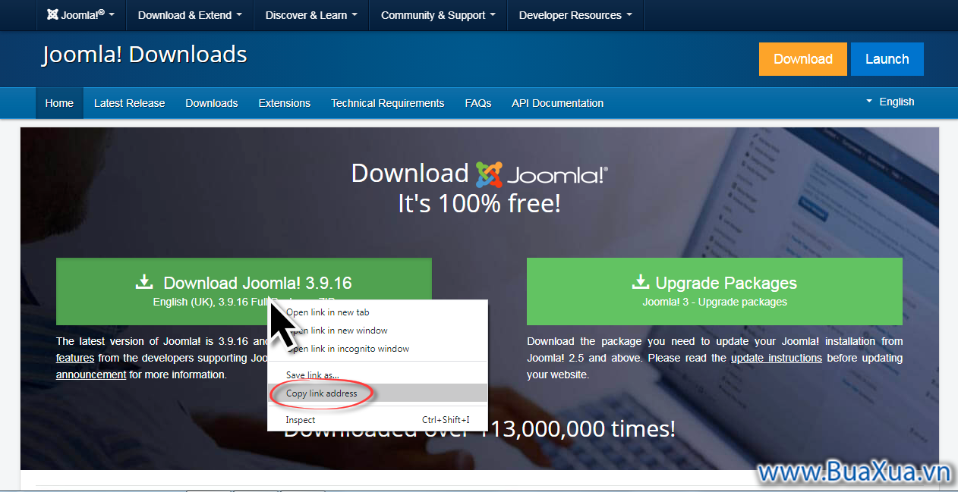Open the Downloads tab

click(212, 103)
